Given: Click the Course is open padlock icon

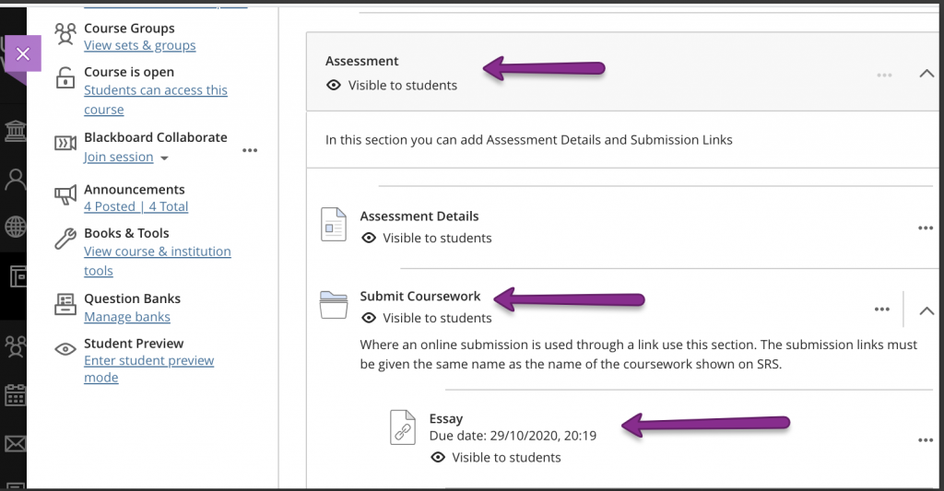Looking at the screenshot, I should pyautogui.click(x=65, y=78).
